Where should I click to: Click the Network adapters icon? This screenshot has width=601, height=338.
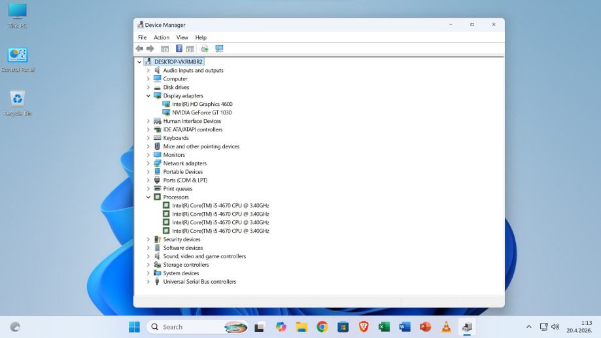[157, 163]
